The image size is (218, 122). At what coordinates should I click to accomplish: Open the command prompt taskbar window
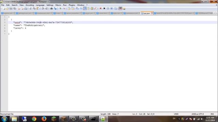click(93, 119)
